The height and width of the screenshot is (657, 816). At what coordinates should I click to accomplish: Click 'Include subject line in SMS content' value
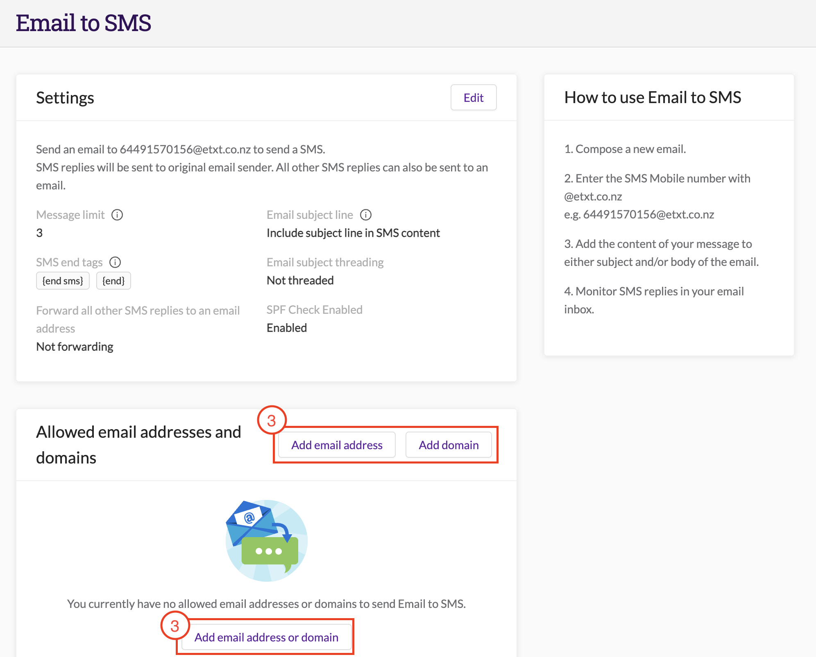coord(353,233)
